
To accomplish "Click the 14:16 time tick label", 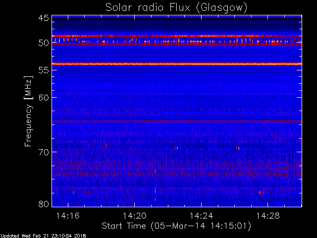I will point(68,216).
